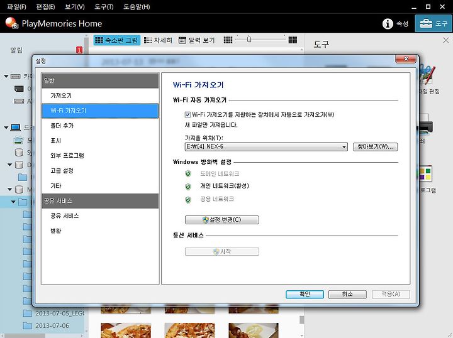Open the second pizza photo thumbnail

189,330
